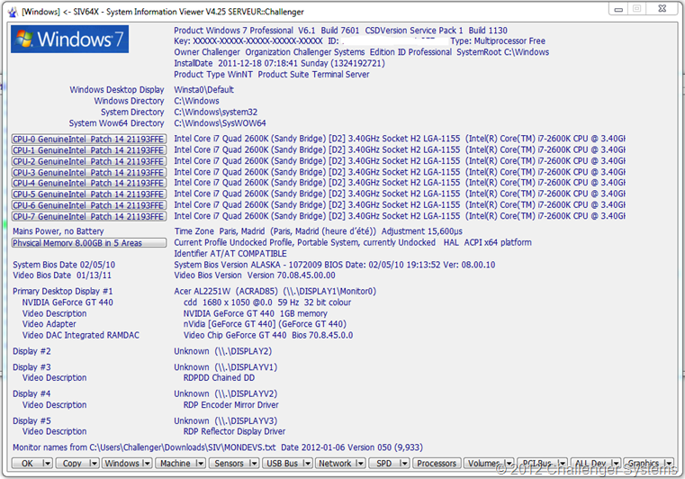Image resolution: width=685 pixels, height=479 pixels.
Task: Open the CPU-7 GenuineIntel button
Action: coord(89,216)
